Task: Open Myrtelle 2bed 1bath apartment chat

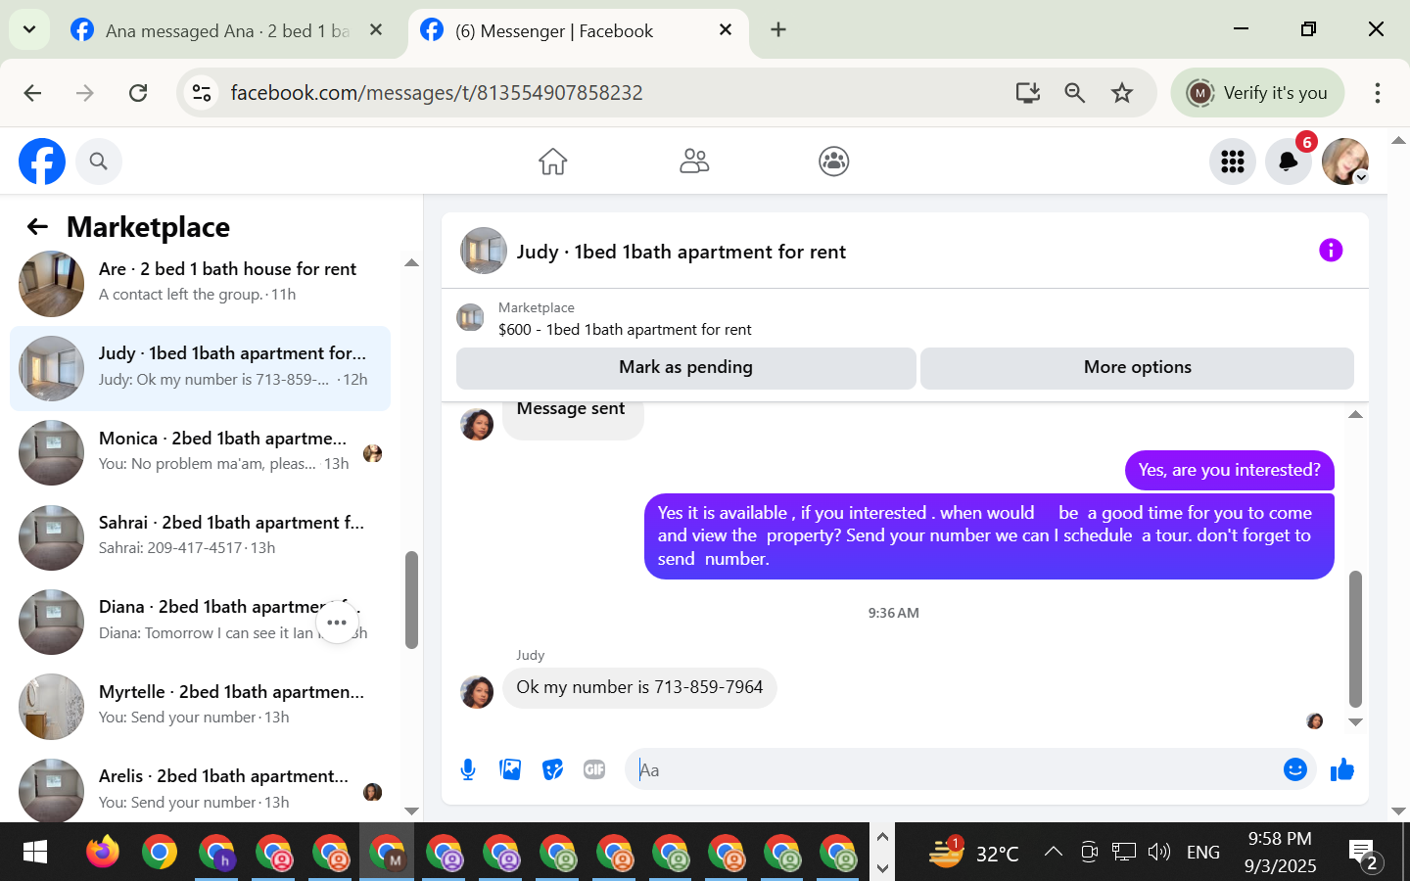Action: pos(200,706)
